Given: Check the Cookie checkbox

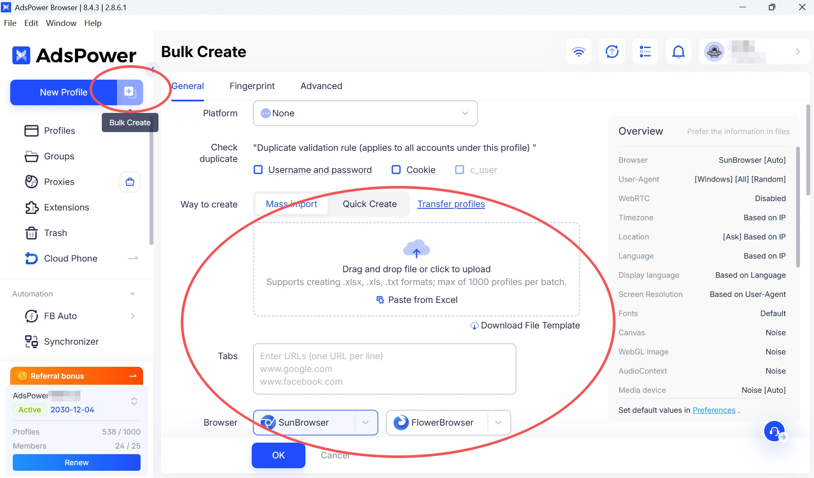Looking at the screenshot, I should pos(396,170).
